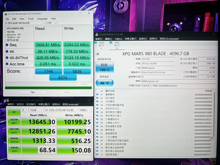The height and width of the screenshot is (165, 220).
Task: Click AS SSD Start button
Action: tap(33, 92)
